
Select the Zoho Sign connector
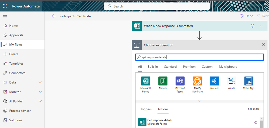point(249,83)
